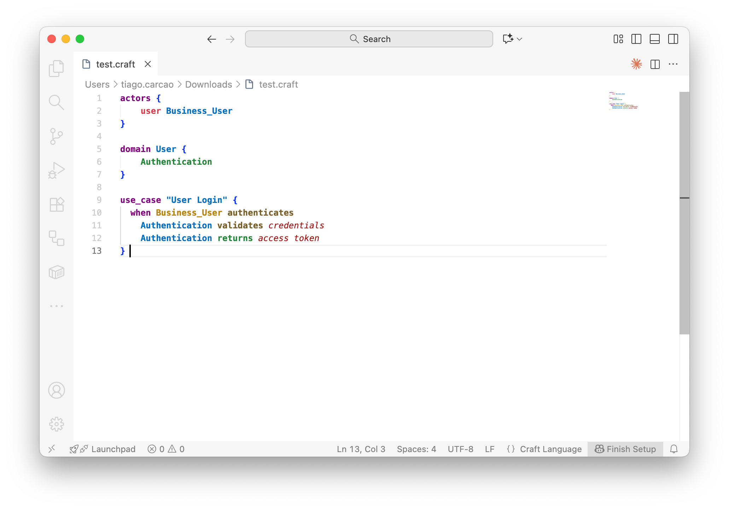Viewport: 729px width, 509px height.
Task: Click the Search command center field
Action: pyautogui.click(x=369, y=39)
